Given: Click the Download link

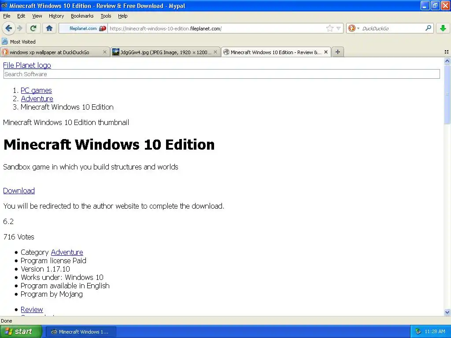Looking at the screenshot, I should point(19,191).
